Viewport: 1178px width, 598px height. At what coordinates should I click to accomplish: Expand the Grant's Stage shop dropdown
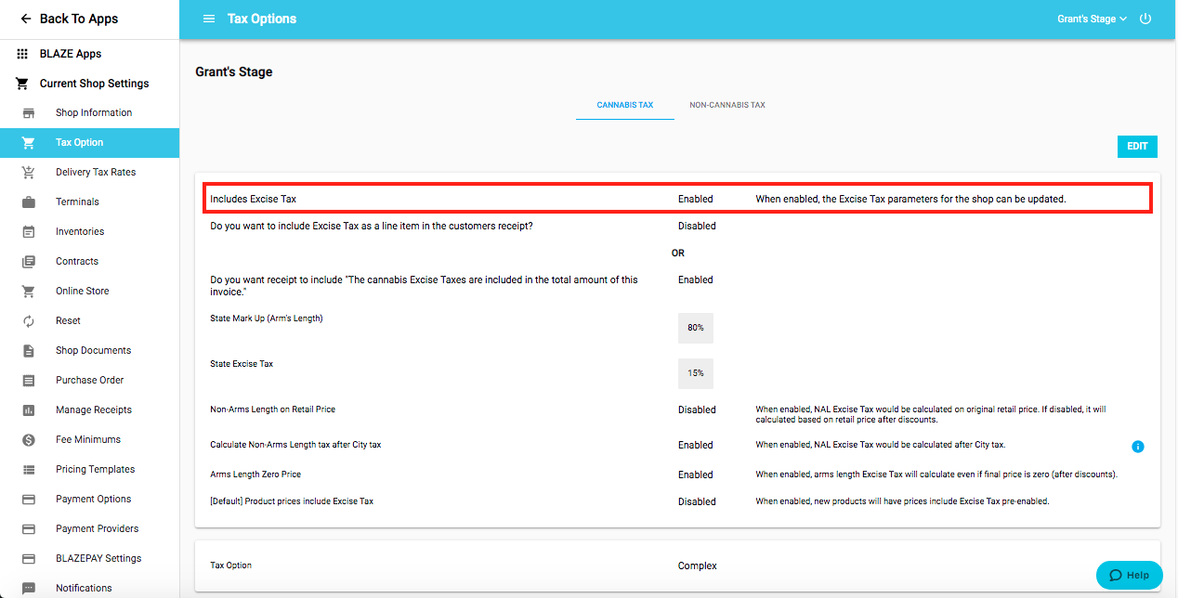1092,19
